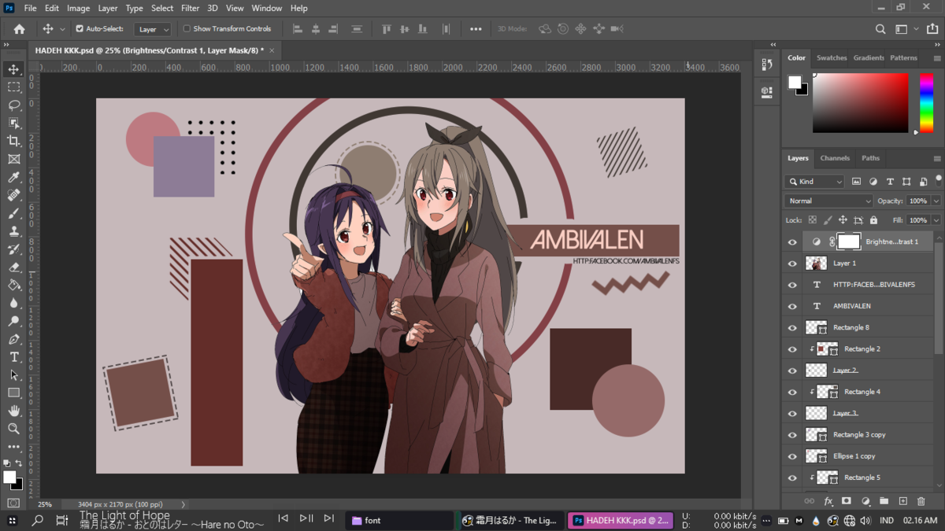Viewport: 945px width, 531px height.
Task: Expand the layer Kind filter dropdown
Action: pos(814,182)
